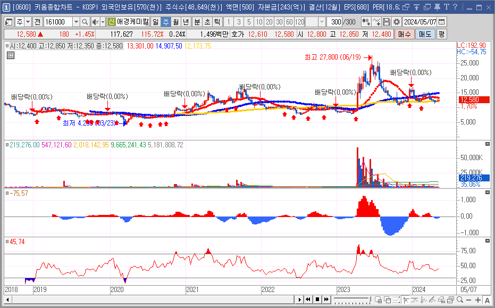Click the date field 2024/05/07
This screenshot has height=308, width=495.
[420, 22]
